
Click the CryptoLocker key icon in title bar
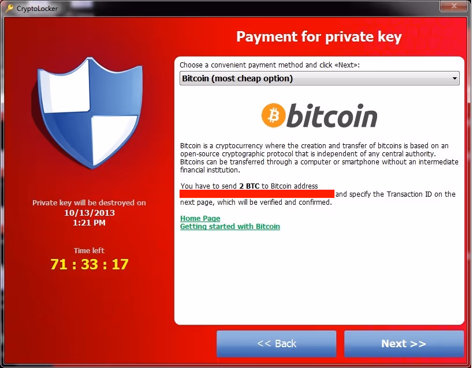click(9, 8)
